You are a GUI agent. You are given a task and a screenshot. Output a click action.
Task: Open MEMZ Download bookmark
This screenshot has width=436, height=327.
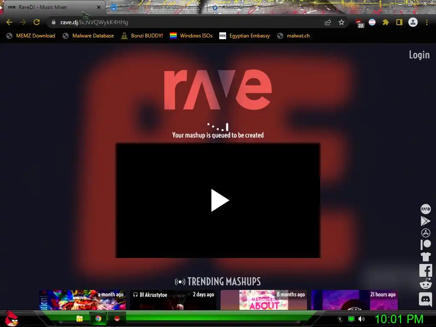pyautogui.click(x=31, y=36)
